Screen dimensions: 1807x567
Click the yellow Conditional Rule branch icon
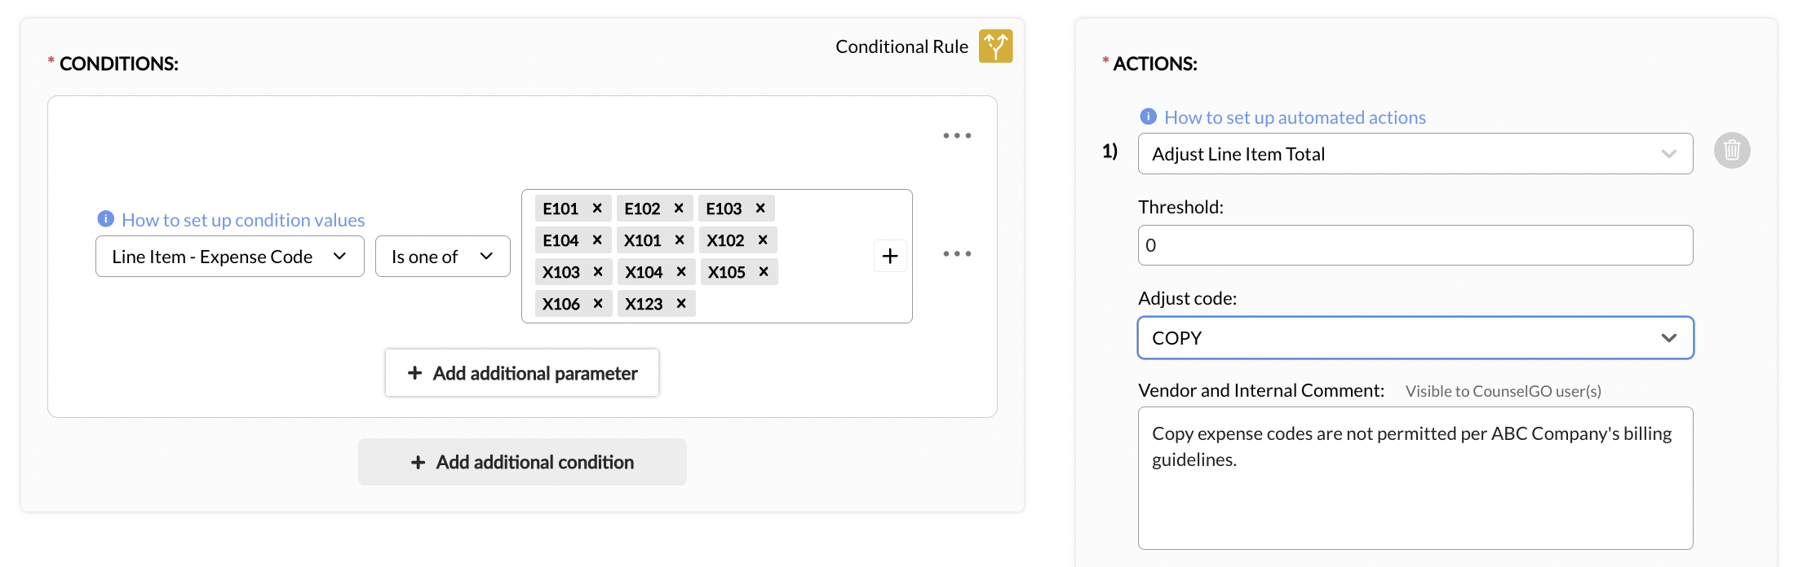point(995,46)
